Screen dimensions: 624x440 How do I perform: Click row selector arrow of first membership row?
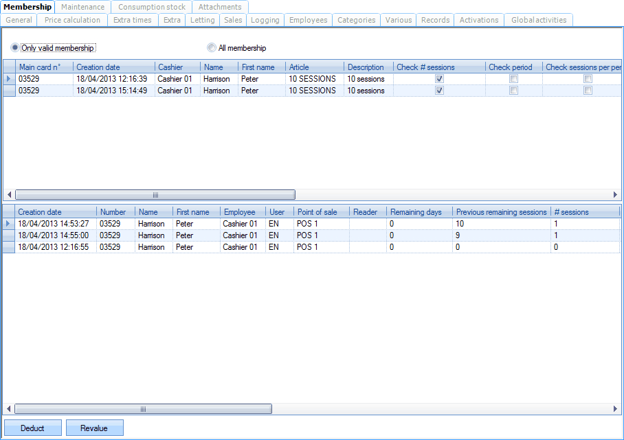click(9, 79)
